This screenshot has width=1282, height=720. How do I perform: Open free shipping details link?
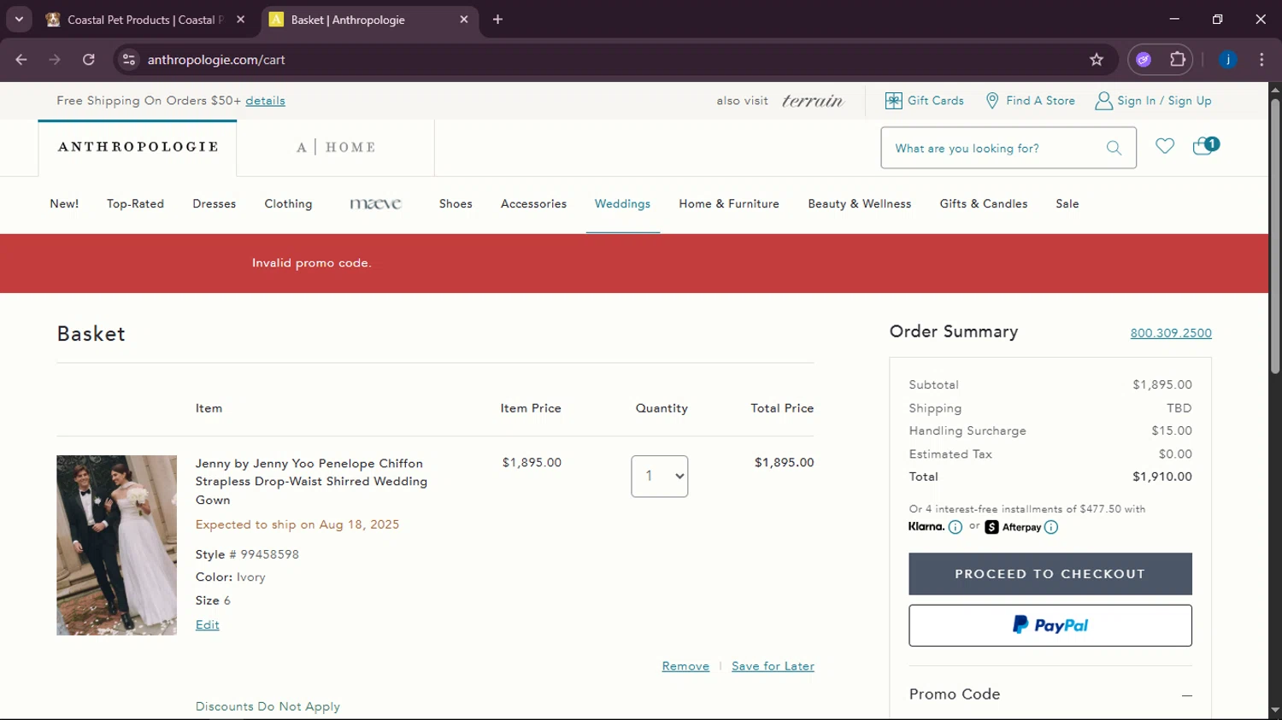point(265,101)
